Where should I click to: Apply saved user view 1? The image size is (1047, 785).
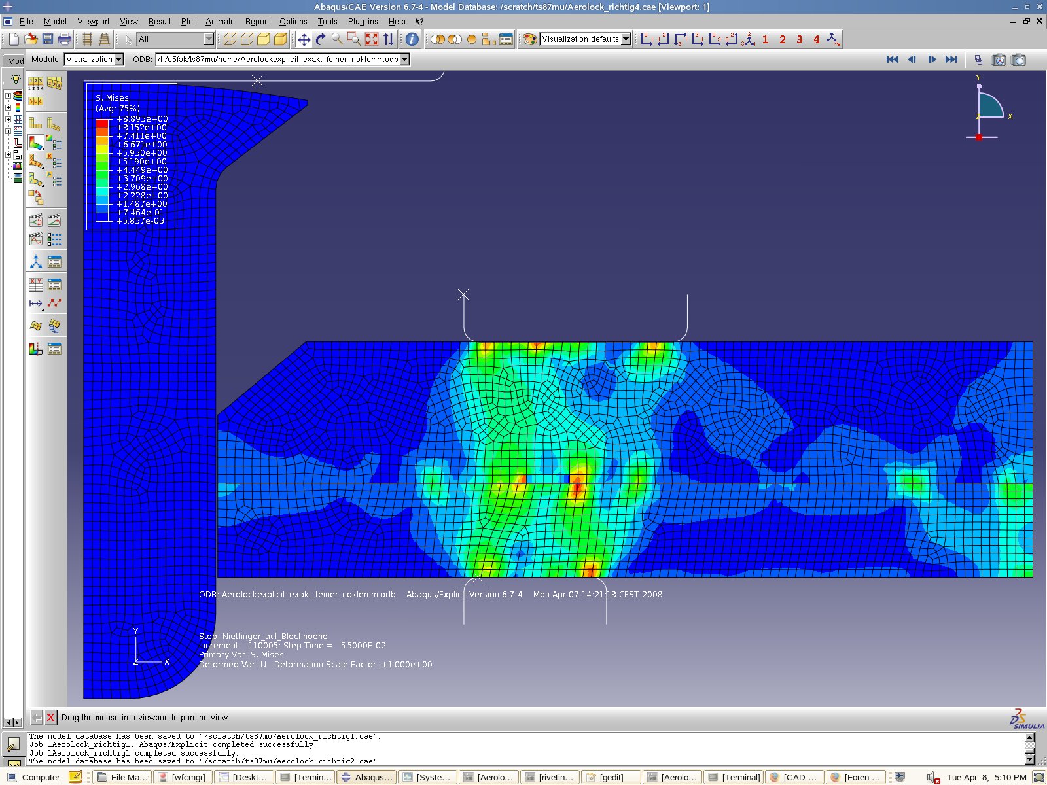765,39
